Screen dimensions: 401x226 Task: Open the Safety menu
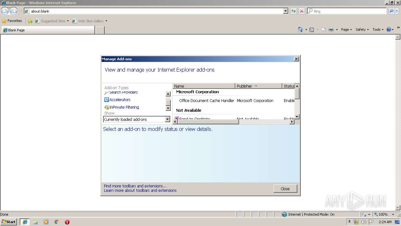pos(362,30)
